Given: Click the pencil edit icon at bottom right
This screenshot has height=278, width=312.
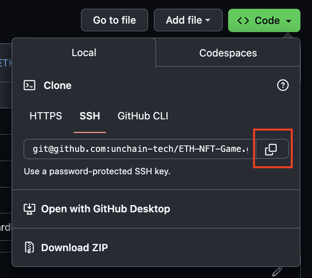Looking at the screenshot, I should [277, 272].
